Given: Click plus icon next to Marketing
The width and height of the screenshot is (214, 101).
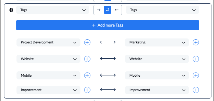Looking at the screenshot, I should [196, 42].
